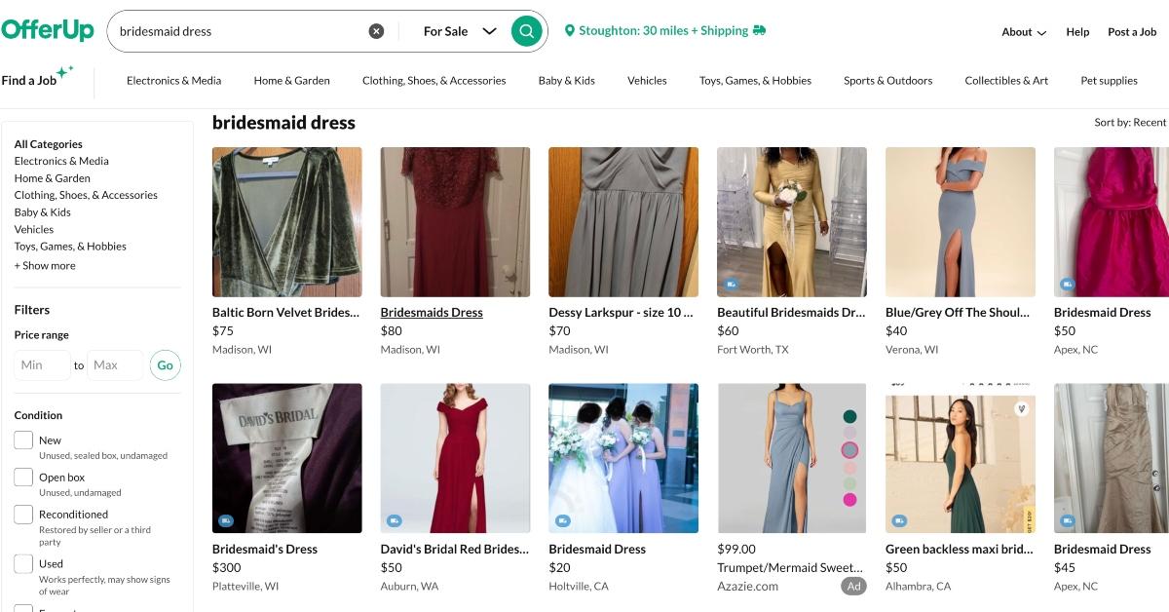This screenshot has width=1169, height=612.
Task: Click the OfferUp logo
Action: point(48,29)
